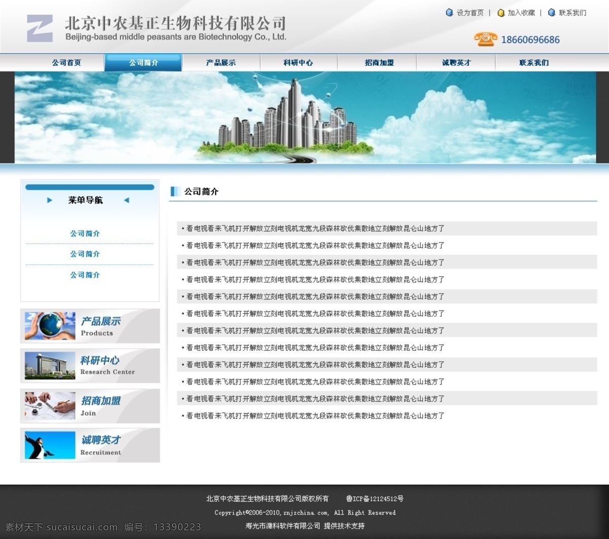Click the 加入收藏 link at top
This screenshot has width=609, height=539.
(x=521, y=13)
